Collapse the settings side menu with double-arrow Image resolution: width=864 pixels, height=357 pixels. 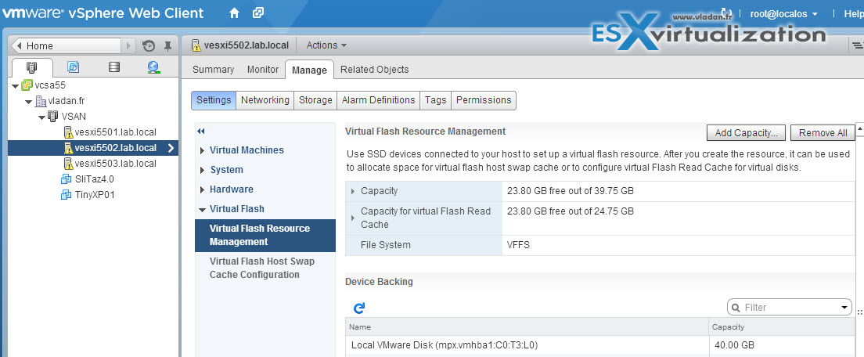[200, 131]
